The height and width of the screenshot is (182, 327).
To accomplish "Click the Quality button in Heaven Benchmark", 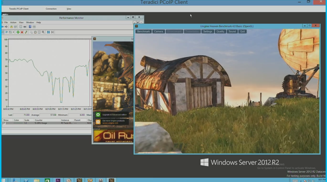I will [220, 32].
